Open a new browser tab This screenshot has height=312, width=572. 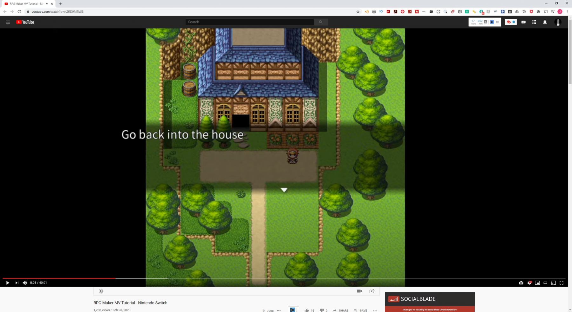pos(60,4)
